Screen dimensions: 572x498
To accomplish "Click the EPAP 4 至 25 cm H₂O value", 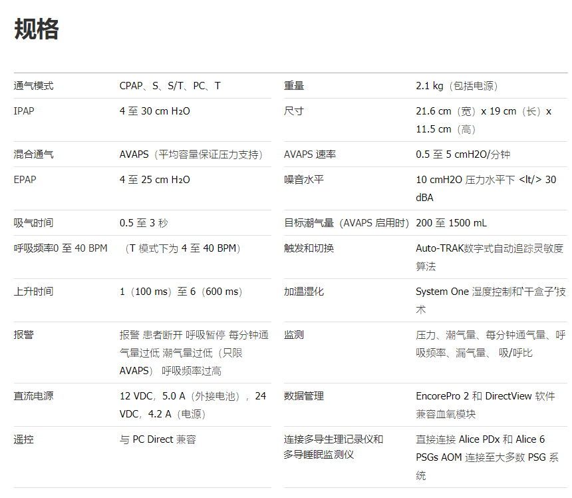I will click(x=155, y=180).
